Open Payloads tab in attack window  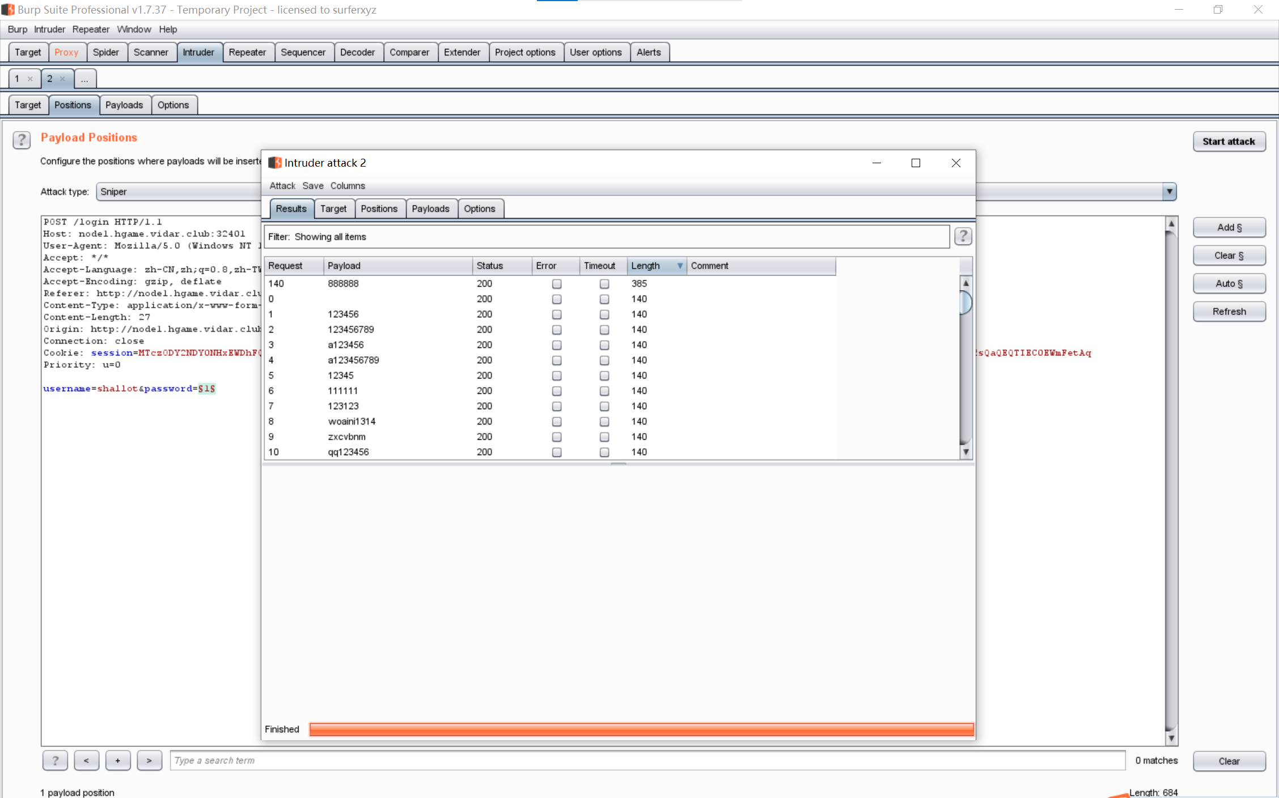pos(430,209)
